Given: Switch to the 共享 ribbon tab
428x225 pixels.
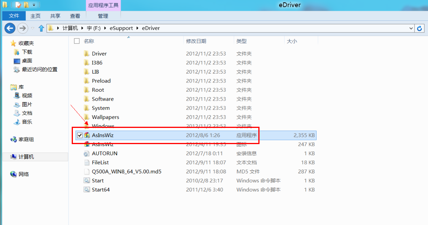Looking at the screenshot, I should pos(55,16).
